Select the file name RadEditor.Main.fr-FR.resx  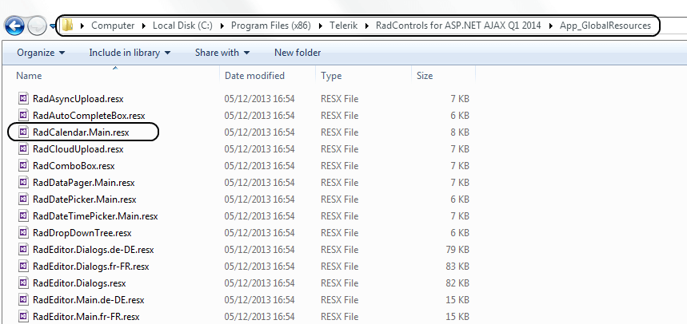point(86,317)
